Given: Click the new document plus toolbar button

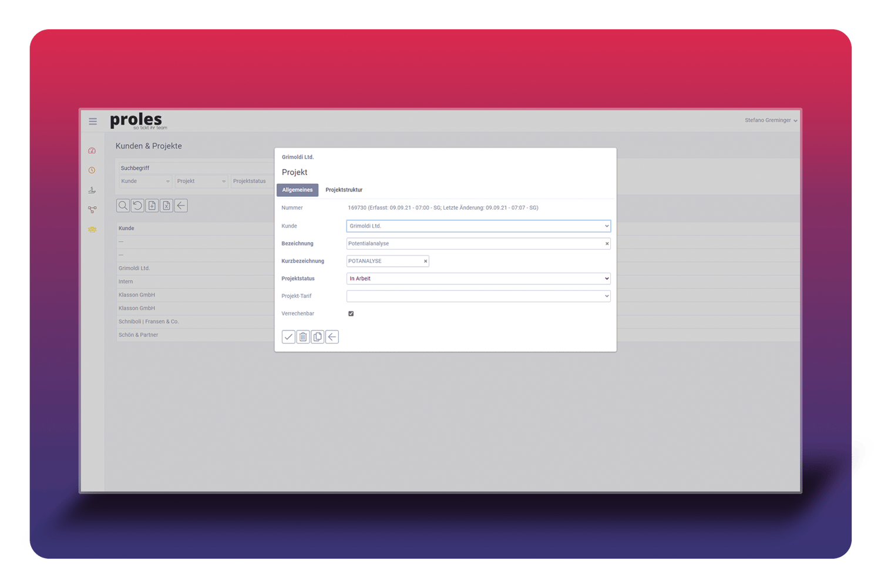Looking at the screenshot, I should pos(152,206).
